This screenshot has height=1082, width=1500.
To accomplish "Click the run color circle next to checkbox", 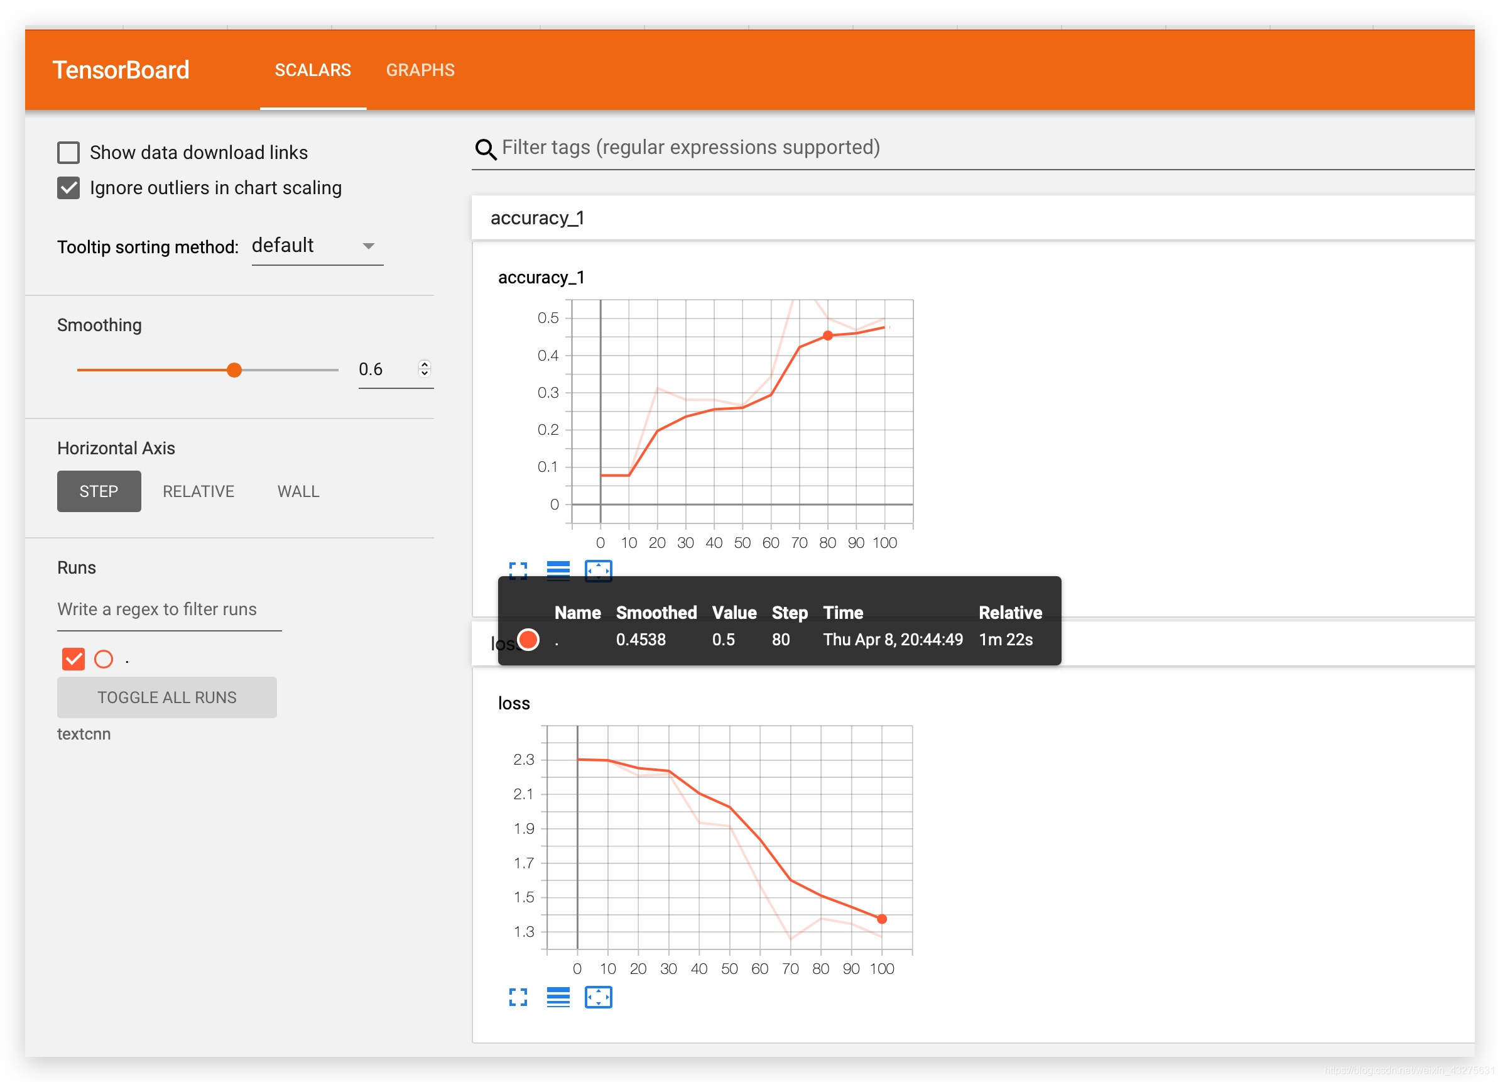I will tap(104, 659).
